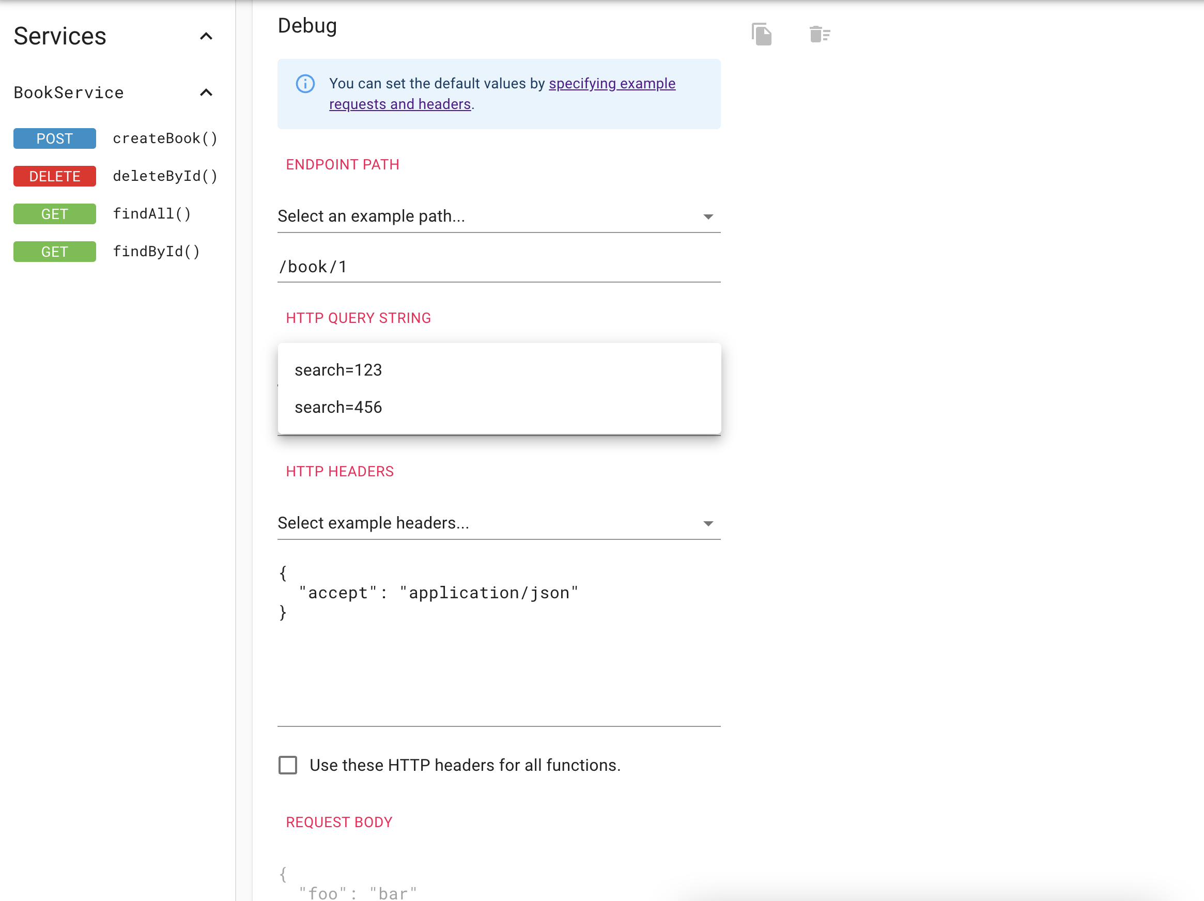Screen dimensions: 1204x901
Task: Click the /book/1 endpoint path field
Action: (x=498, y=267)
